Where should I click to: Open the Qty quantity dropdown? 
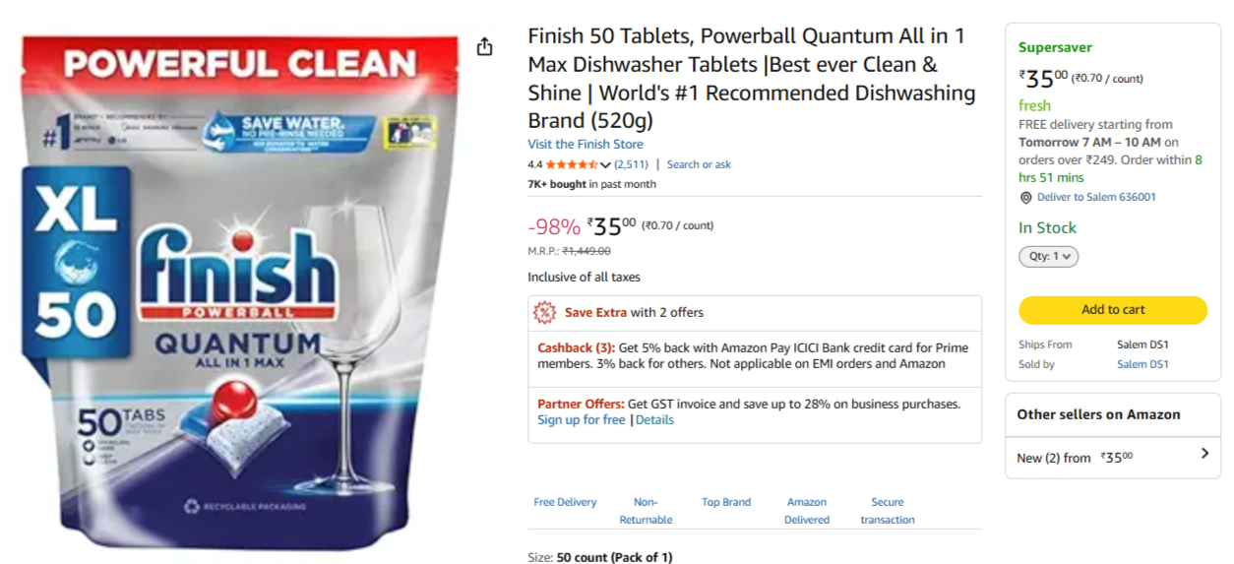pyautogui.click(x=1048, y=256)
